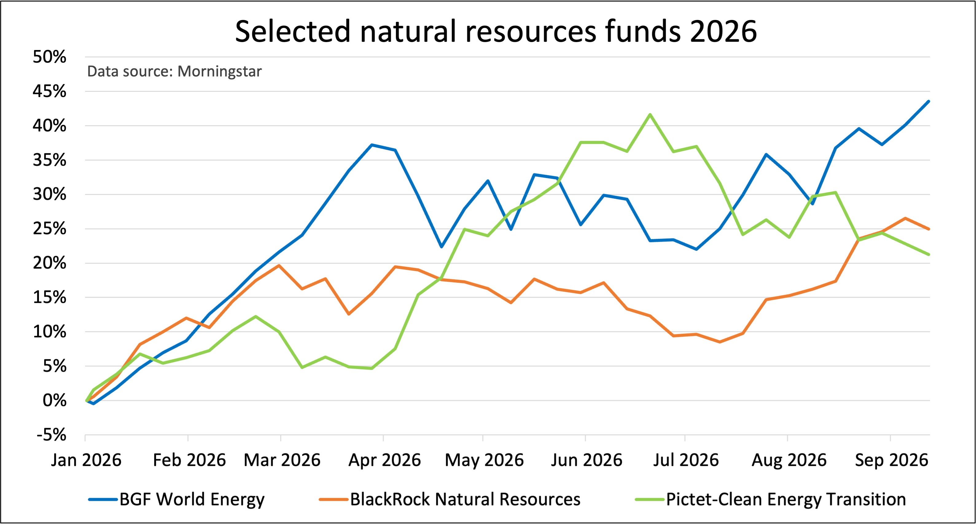978x526 pixels.
Task: Click the 25% y-axis label
Action: [x=49, y=229]
